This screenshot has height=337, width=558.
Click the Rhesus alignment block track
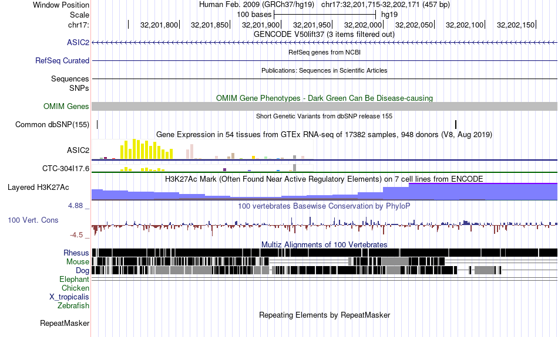[x=325, y=253]
